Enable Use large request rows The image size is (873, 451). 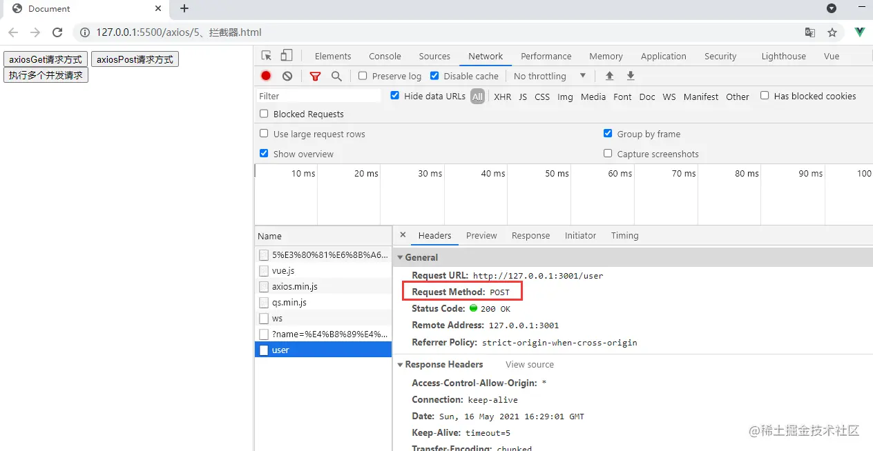(x=264, y=134)
